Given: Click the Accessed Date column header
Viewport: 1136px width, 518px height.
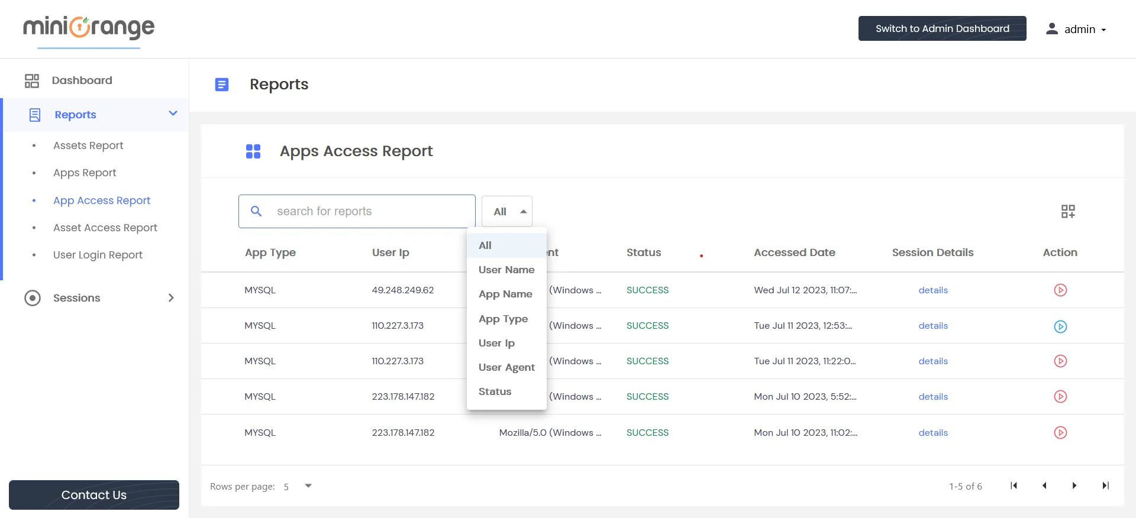Looking at the screenshot, I should tap(795, 252).
